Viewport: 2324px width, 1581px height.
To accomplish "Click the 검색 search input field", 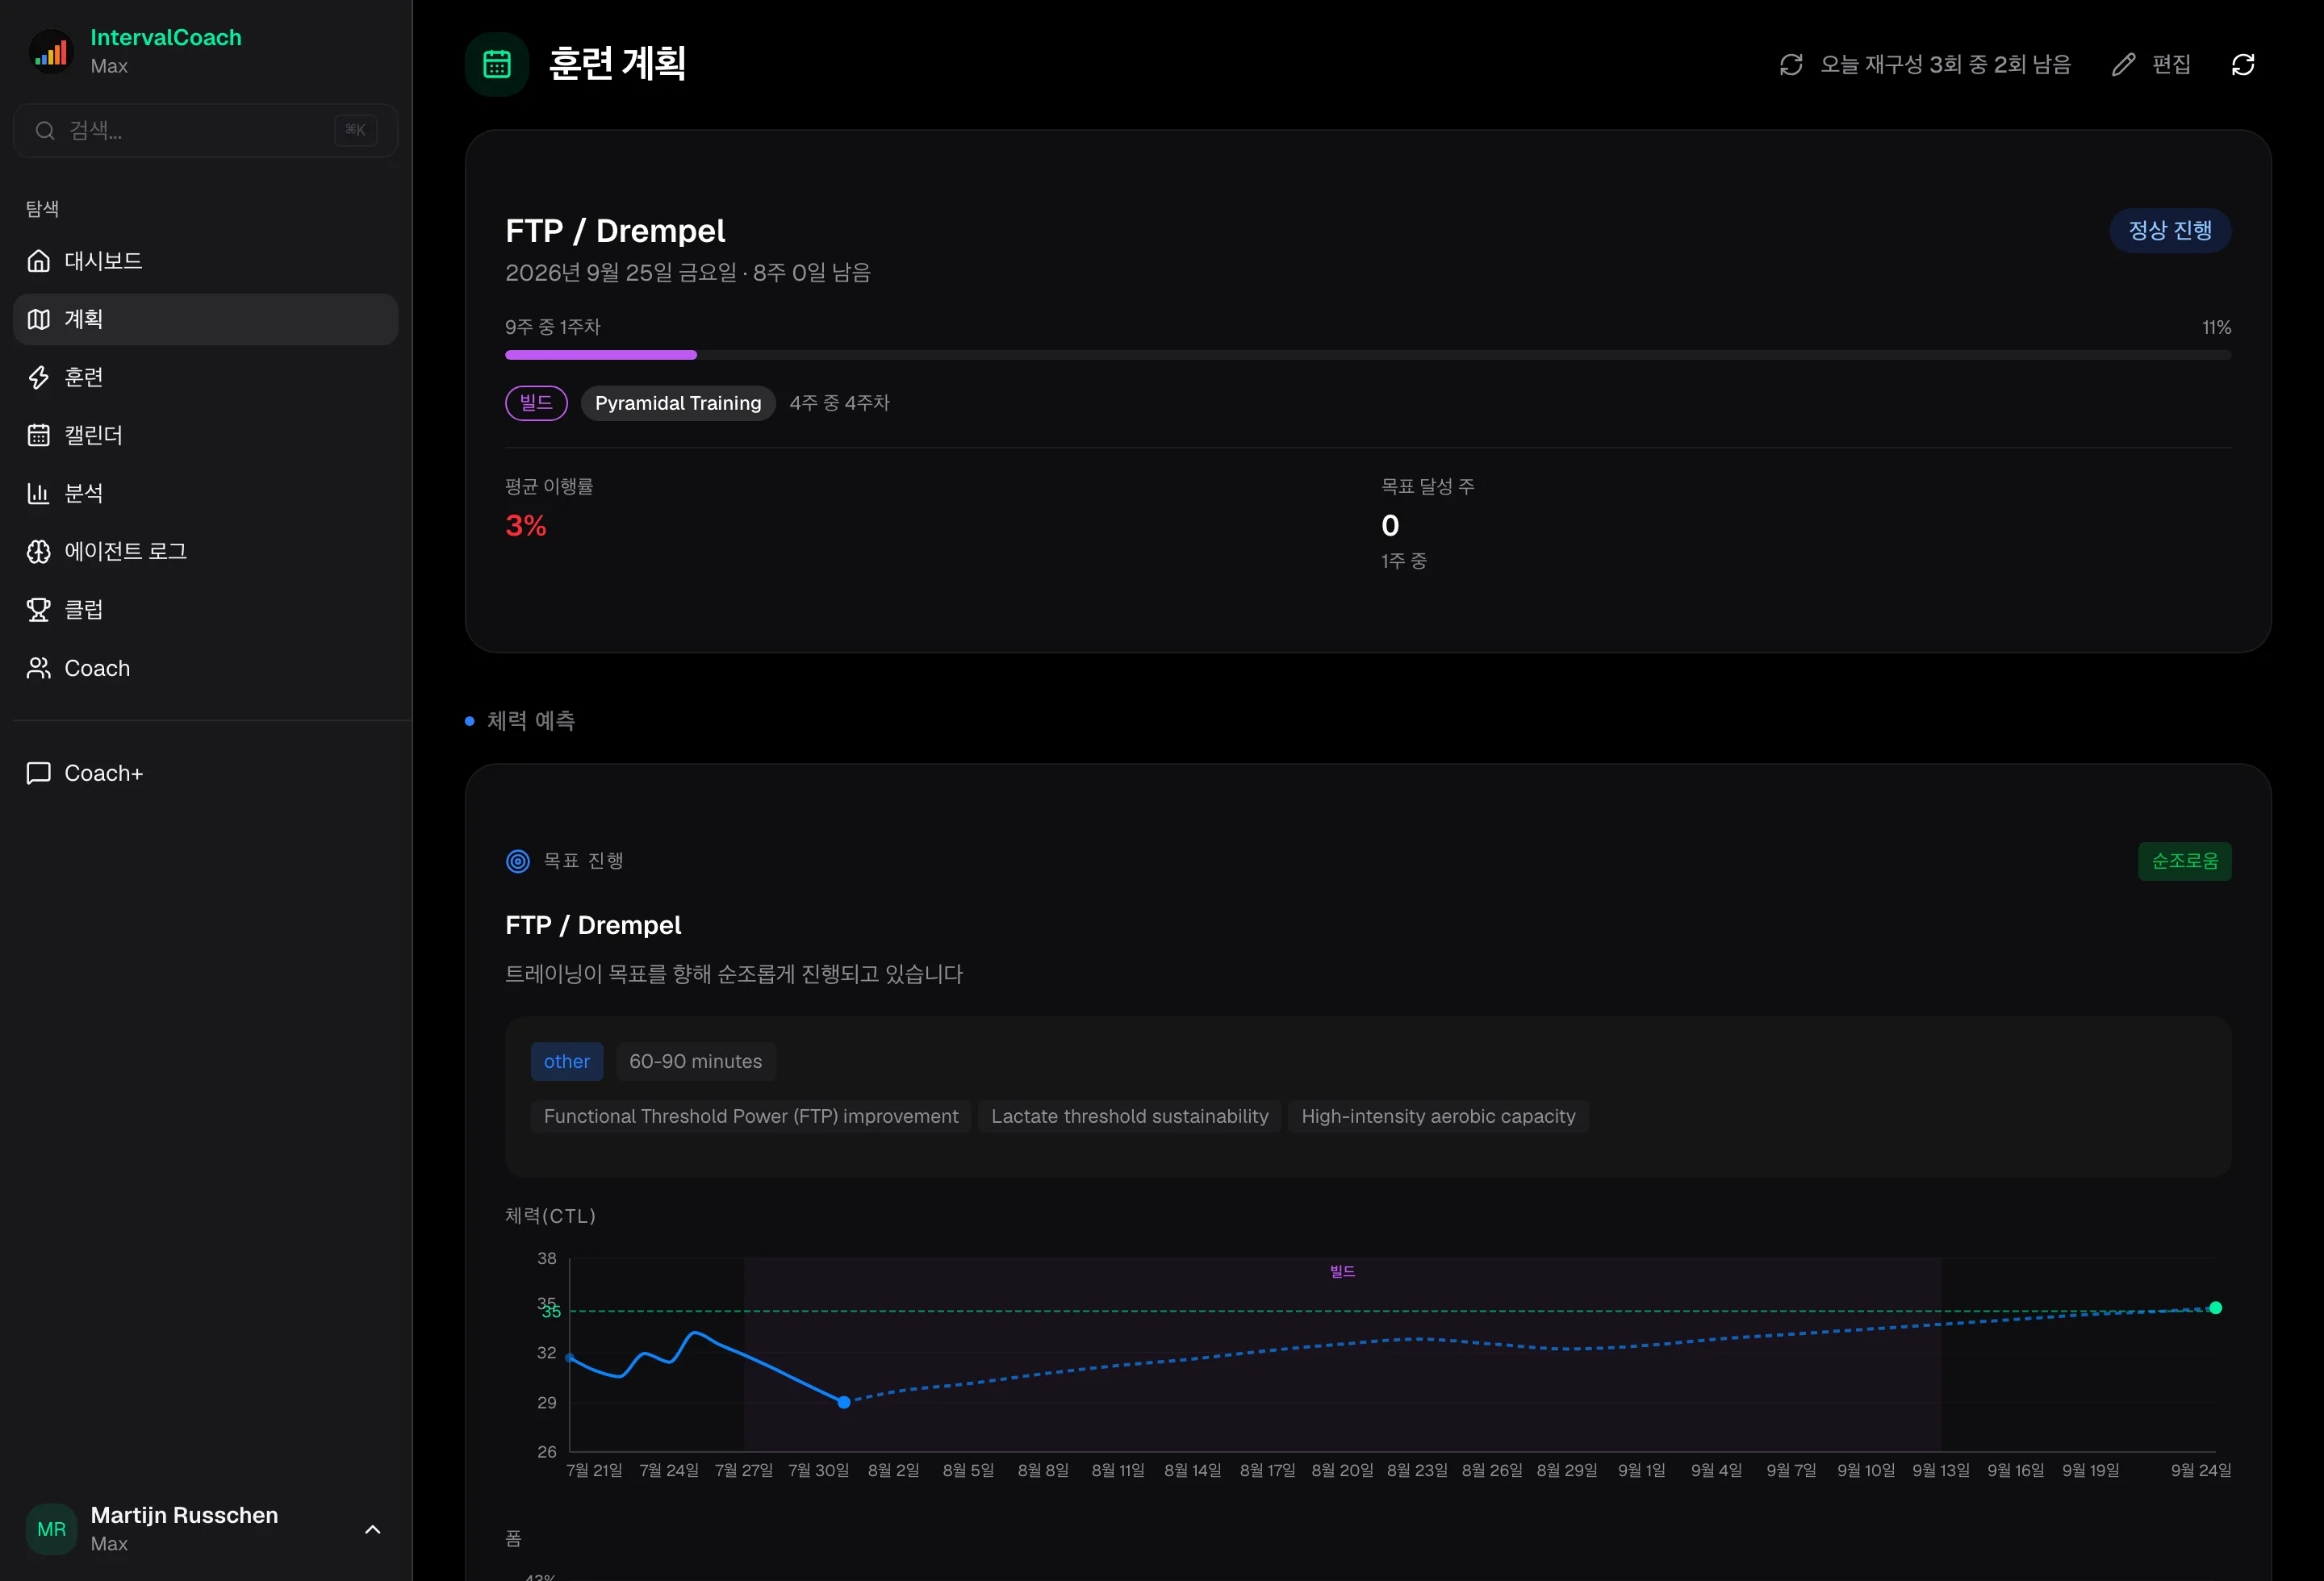I will click(x=206, y=130).
